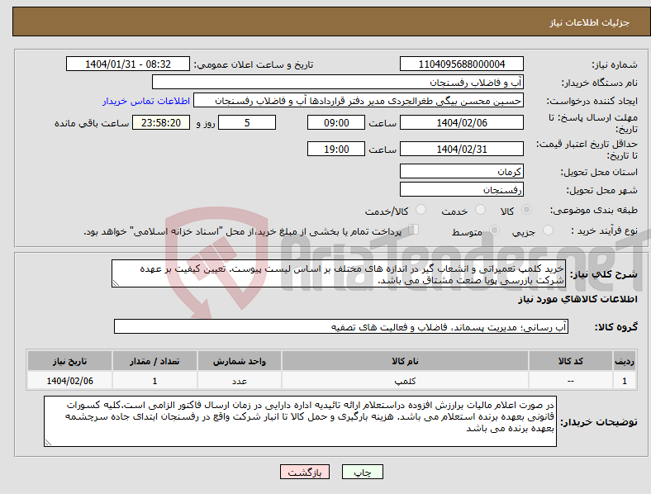
Task: Select the متوسط purchase type radio
Action: pos(494,230)
